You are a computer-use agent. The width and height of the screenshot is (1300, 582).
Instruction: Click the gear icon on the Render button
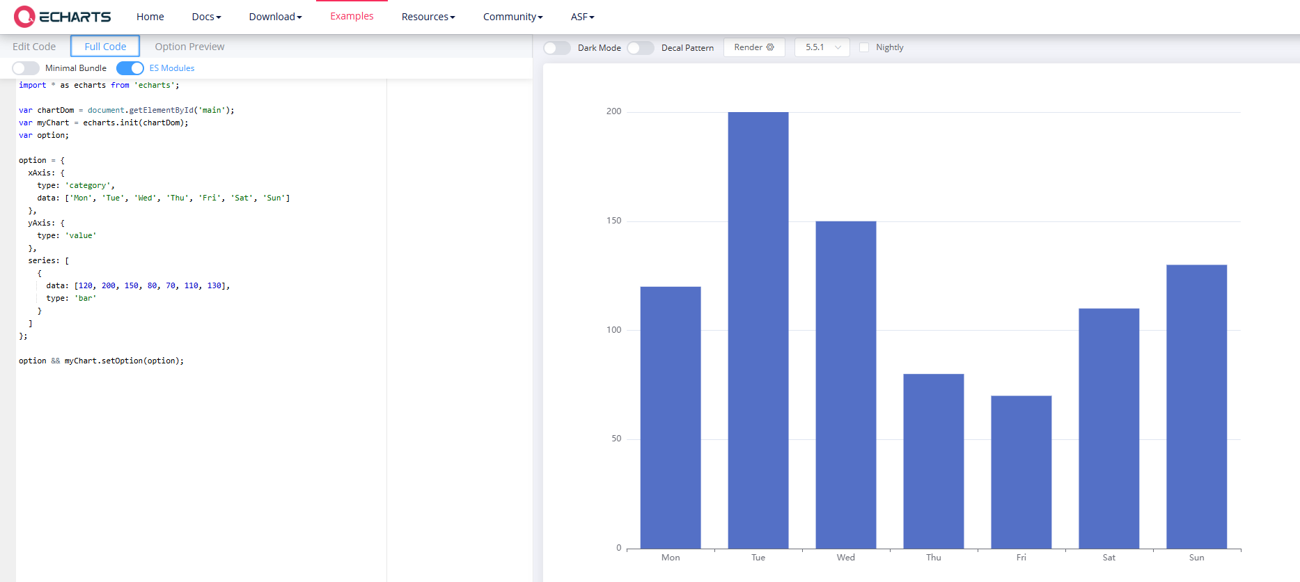point(770,47)
